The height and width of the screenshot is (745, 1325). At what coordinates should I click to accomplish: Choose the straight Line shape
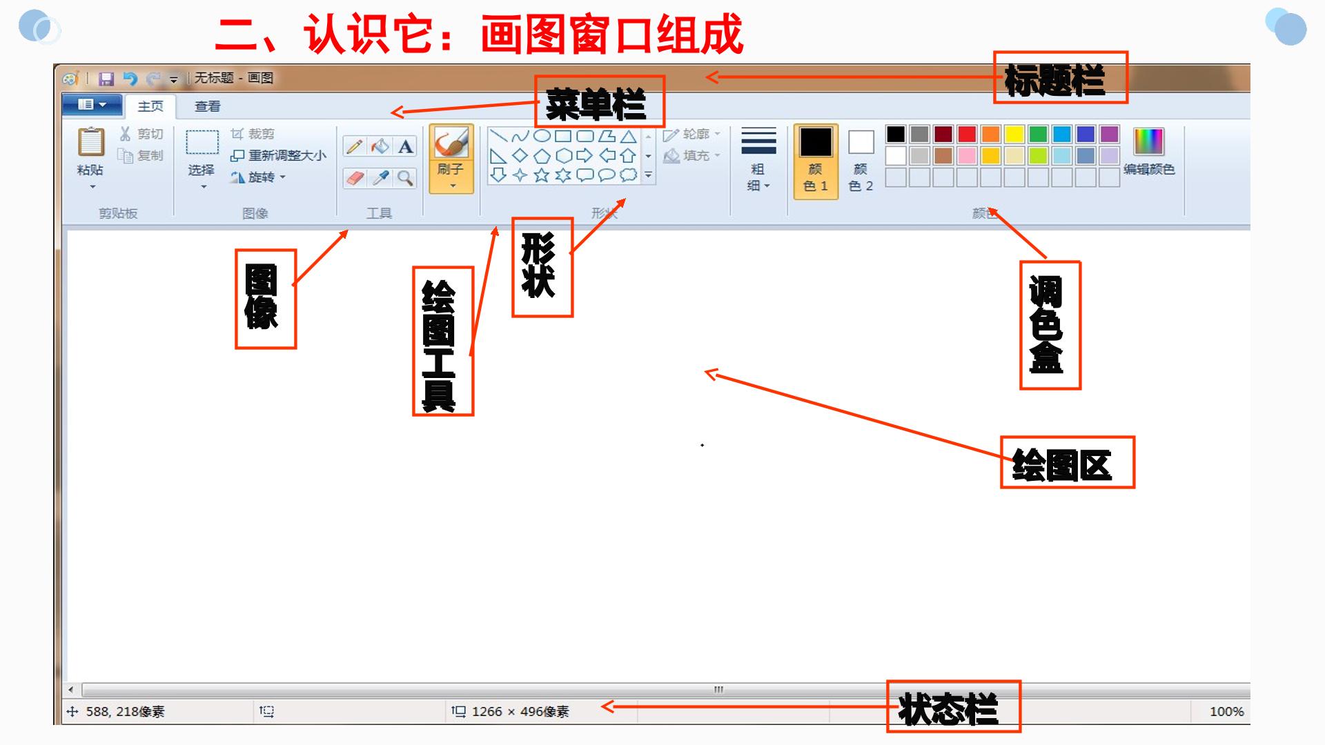[x=498, y=136]
